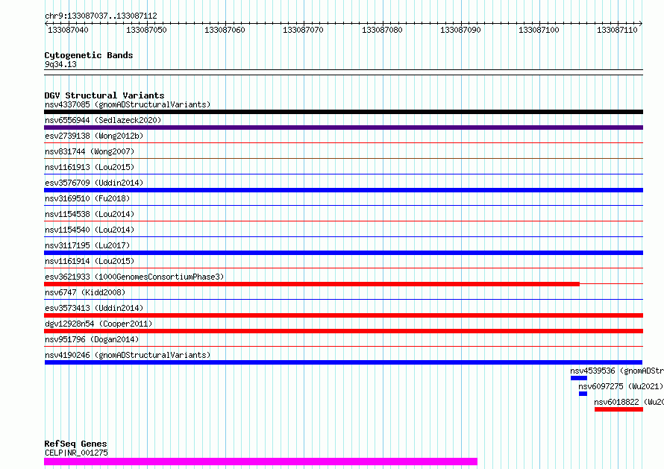Open variant nsv1161914 (Lou2015)
Screen dimensions: 664x469
[90, 261]
